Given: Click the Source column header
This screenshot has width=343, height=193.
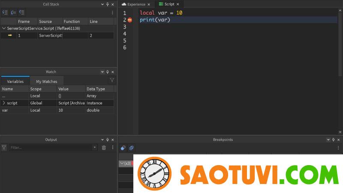Looking at the screenshot, I should point(45,21).
